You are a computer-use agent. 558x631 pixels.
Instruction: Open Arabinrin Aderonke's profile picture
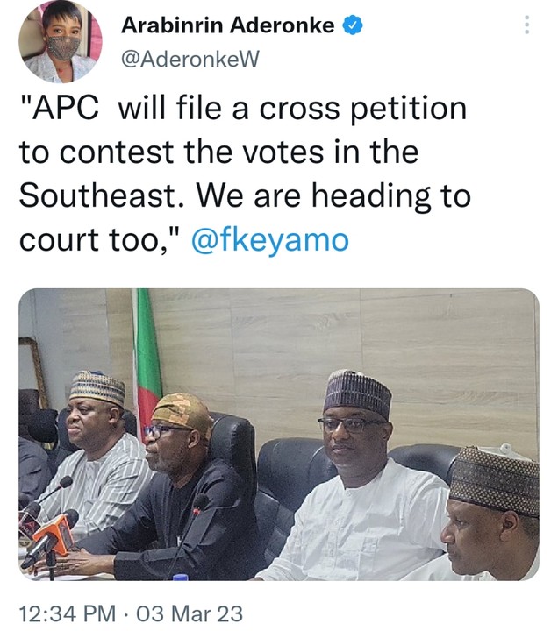click(61, 40)
